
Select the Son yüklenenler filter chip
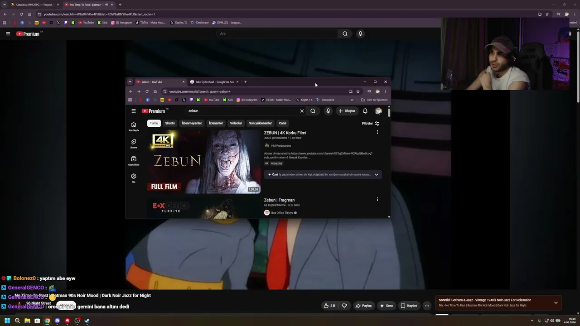click(260, 123)
